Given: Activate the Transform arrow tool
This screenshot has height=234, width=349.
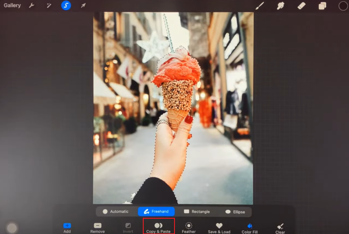Looking at the screenshot, I should click(83, 5).
